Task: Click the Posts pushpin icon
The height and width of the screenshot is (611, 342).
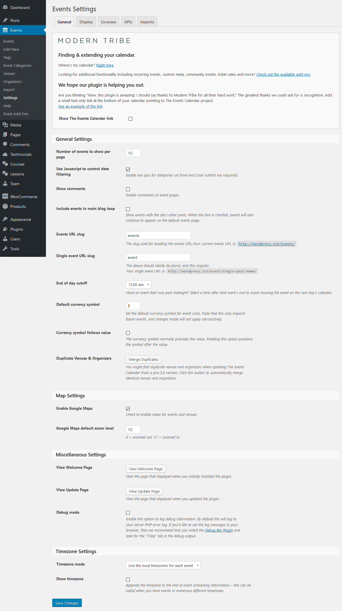Action: 5,20
